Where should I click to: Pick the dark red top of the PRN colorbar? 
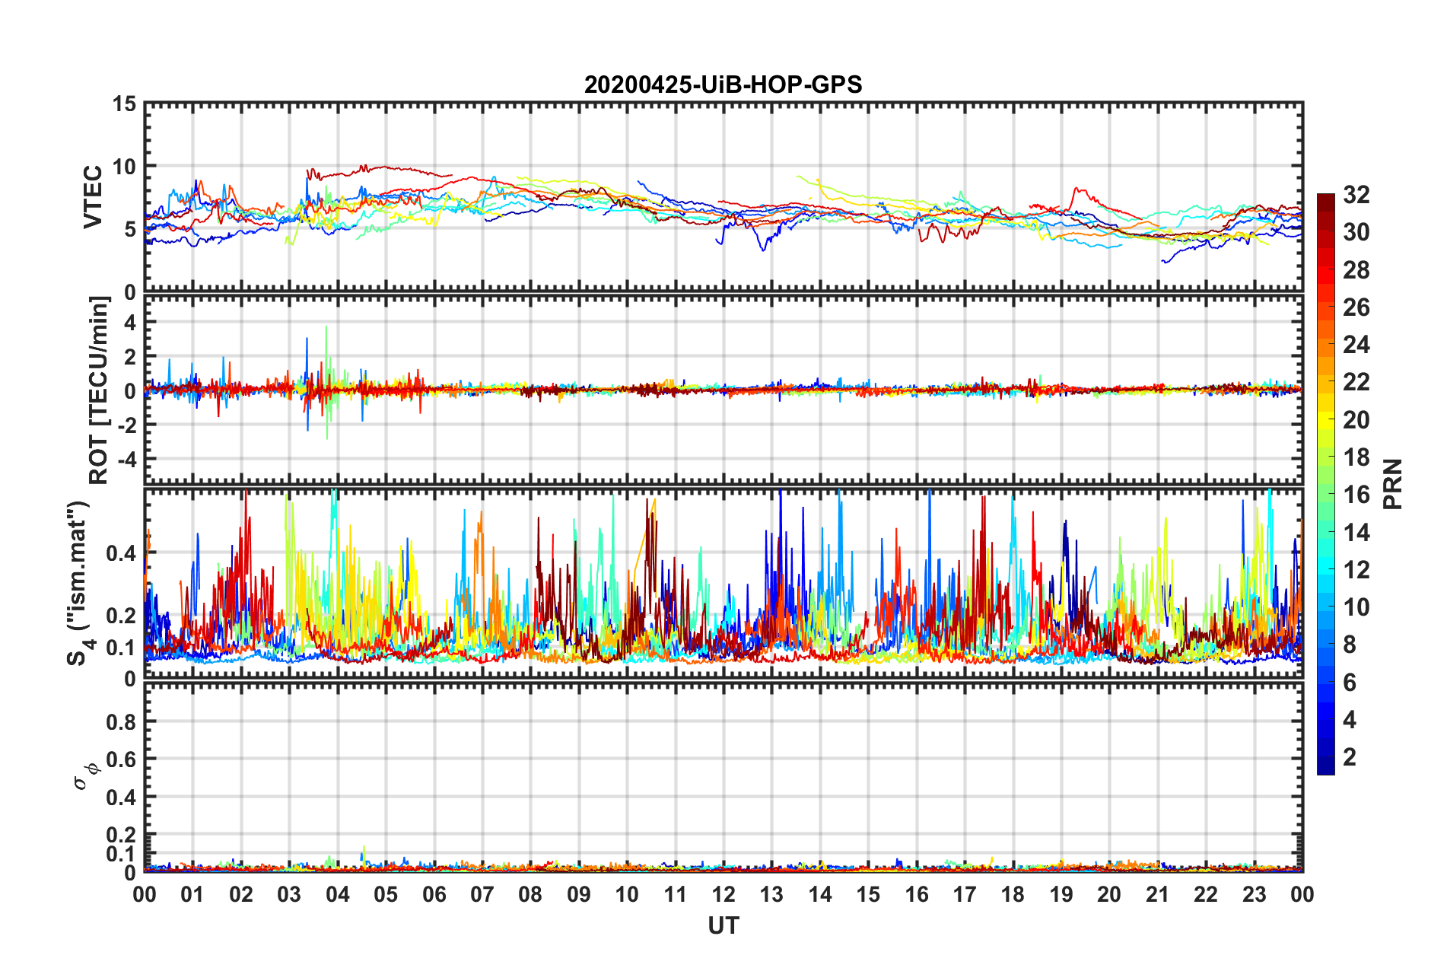tap(1325, 199)
